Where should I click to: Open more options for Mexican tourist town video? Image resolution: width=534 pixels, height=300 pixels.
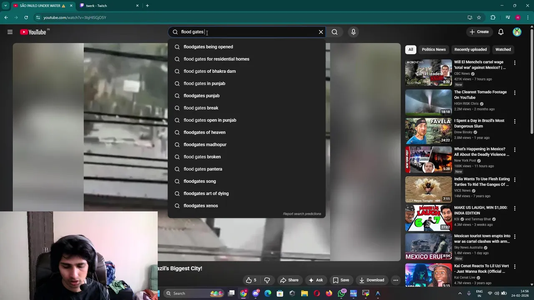tap(514, 237)
